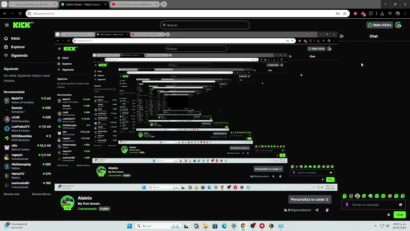
Task: Click the HioGameplay channel avatar
Action: [x=7, y=166]
